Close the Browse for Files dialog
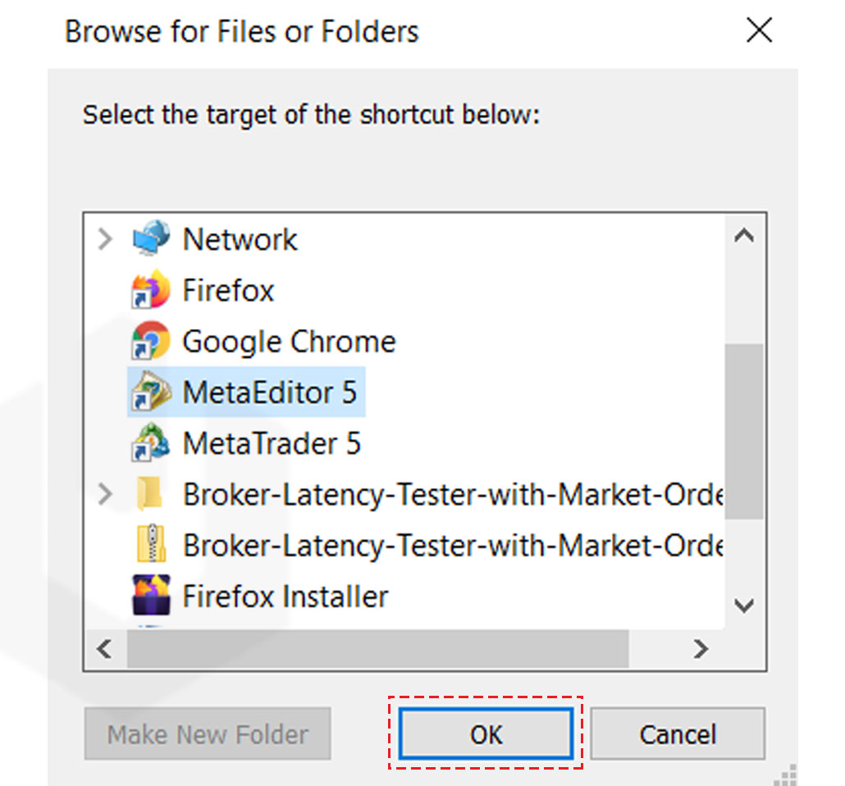The height and width of the screenshot is (786, 845). click(759, 31)
